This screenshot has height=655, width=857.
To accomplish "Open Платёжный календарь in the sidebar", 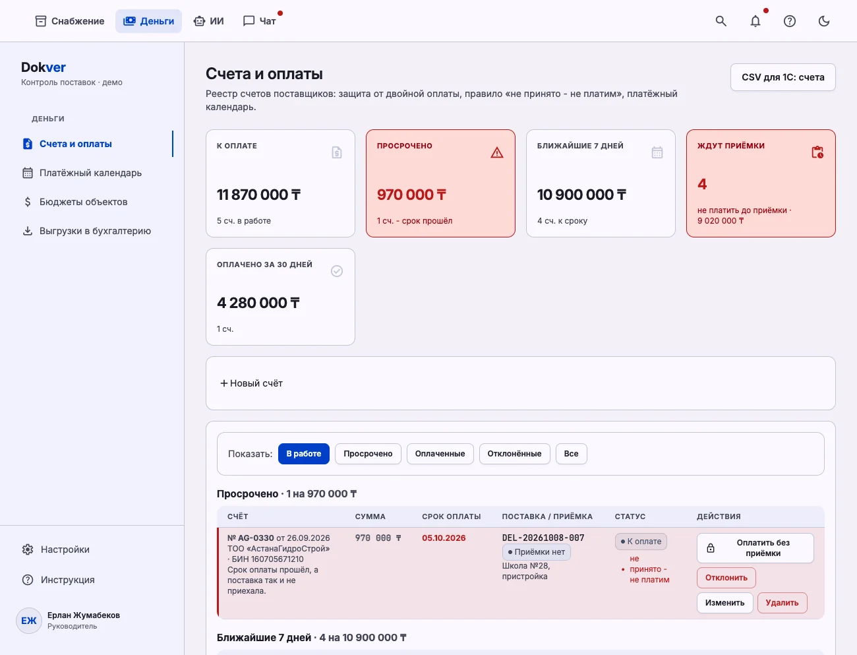I will point(92,173).
